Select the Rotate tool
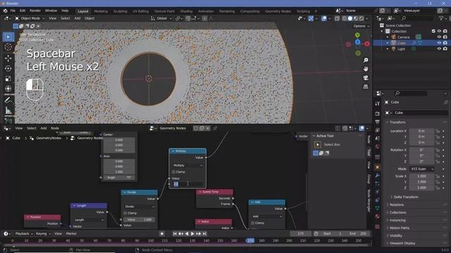Image resolution: width=451 pixels, height=253 pixels. click(8, 69)
